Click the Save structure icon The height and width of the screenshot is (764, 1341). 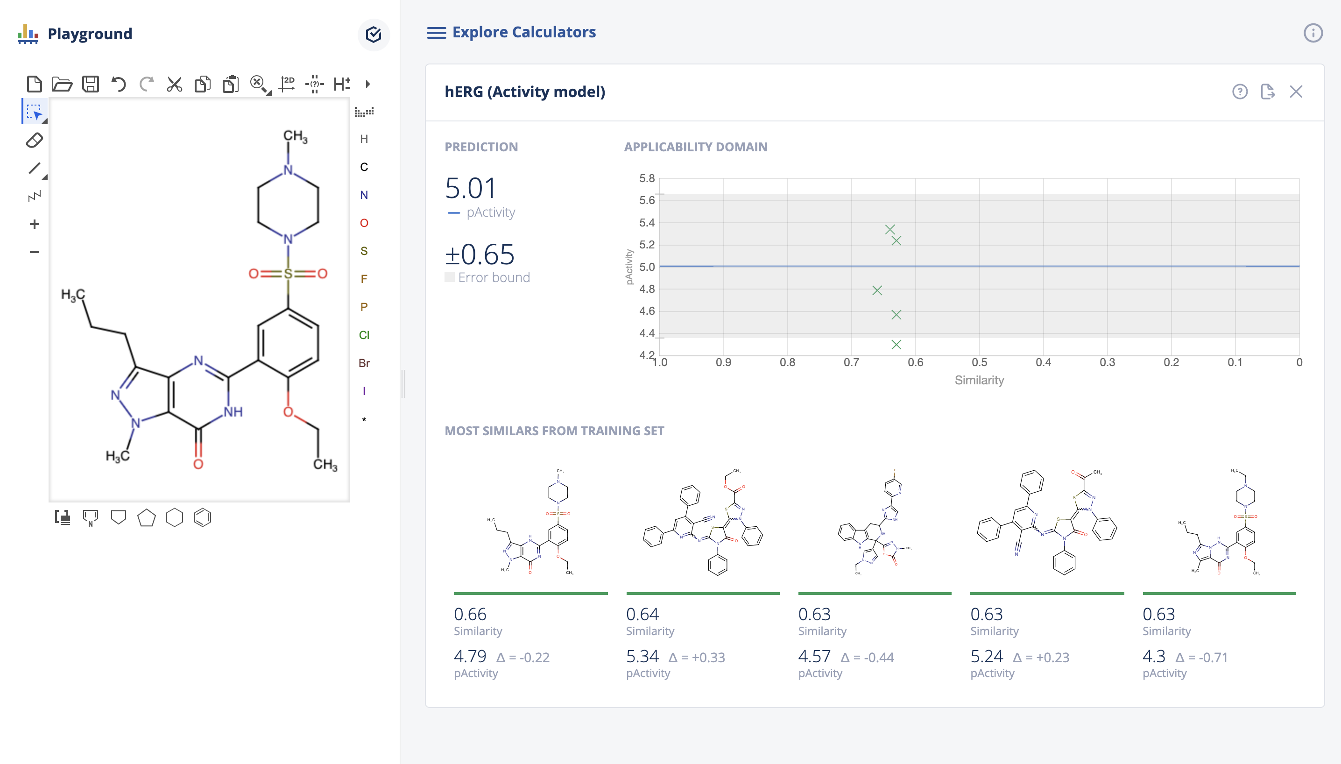[91, 84]
